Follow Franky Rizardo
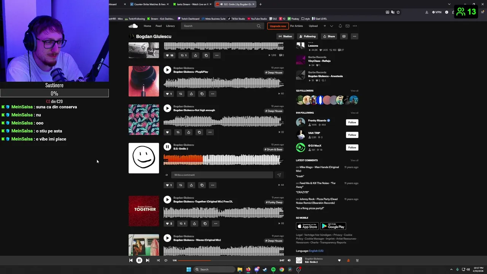 pyautogui.click(x=352, y=122)
